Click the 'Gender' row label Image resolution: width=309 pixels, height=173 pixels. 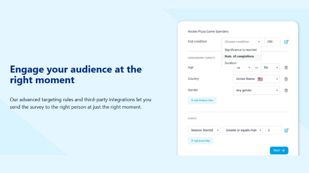(x=193, y=90)
